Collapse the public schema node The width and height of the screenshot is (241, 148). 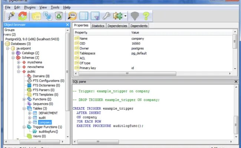[19, 71]
